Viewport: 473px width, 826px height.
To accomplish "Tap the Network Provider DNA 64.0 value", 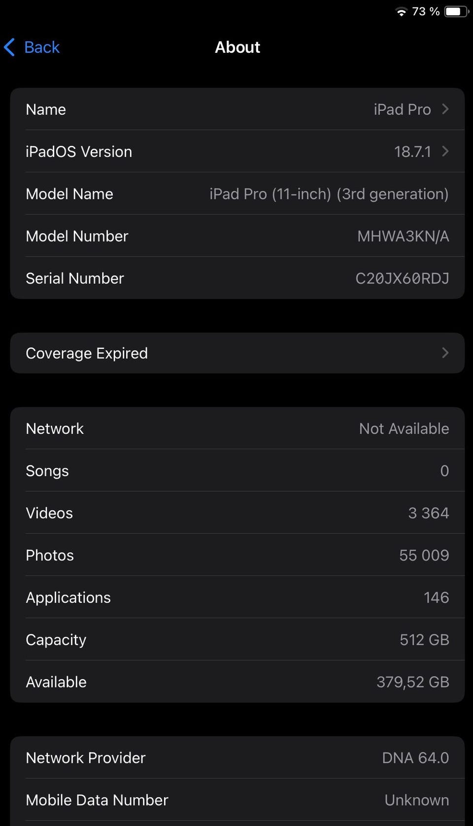I will [415, 757].
